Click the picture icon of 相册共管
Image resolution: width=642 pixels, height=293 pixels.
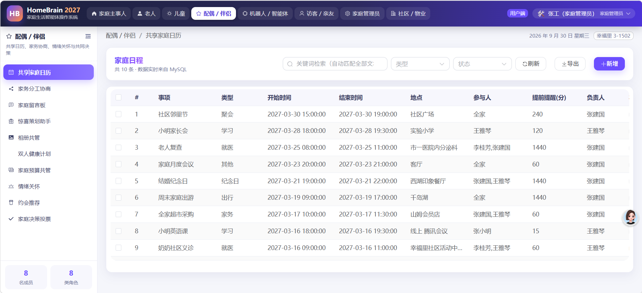11,138
